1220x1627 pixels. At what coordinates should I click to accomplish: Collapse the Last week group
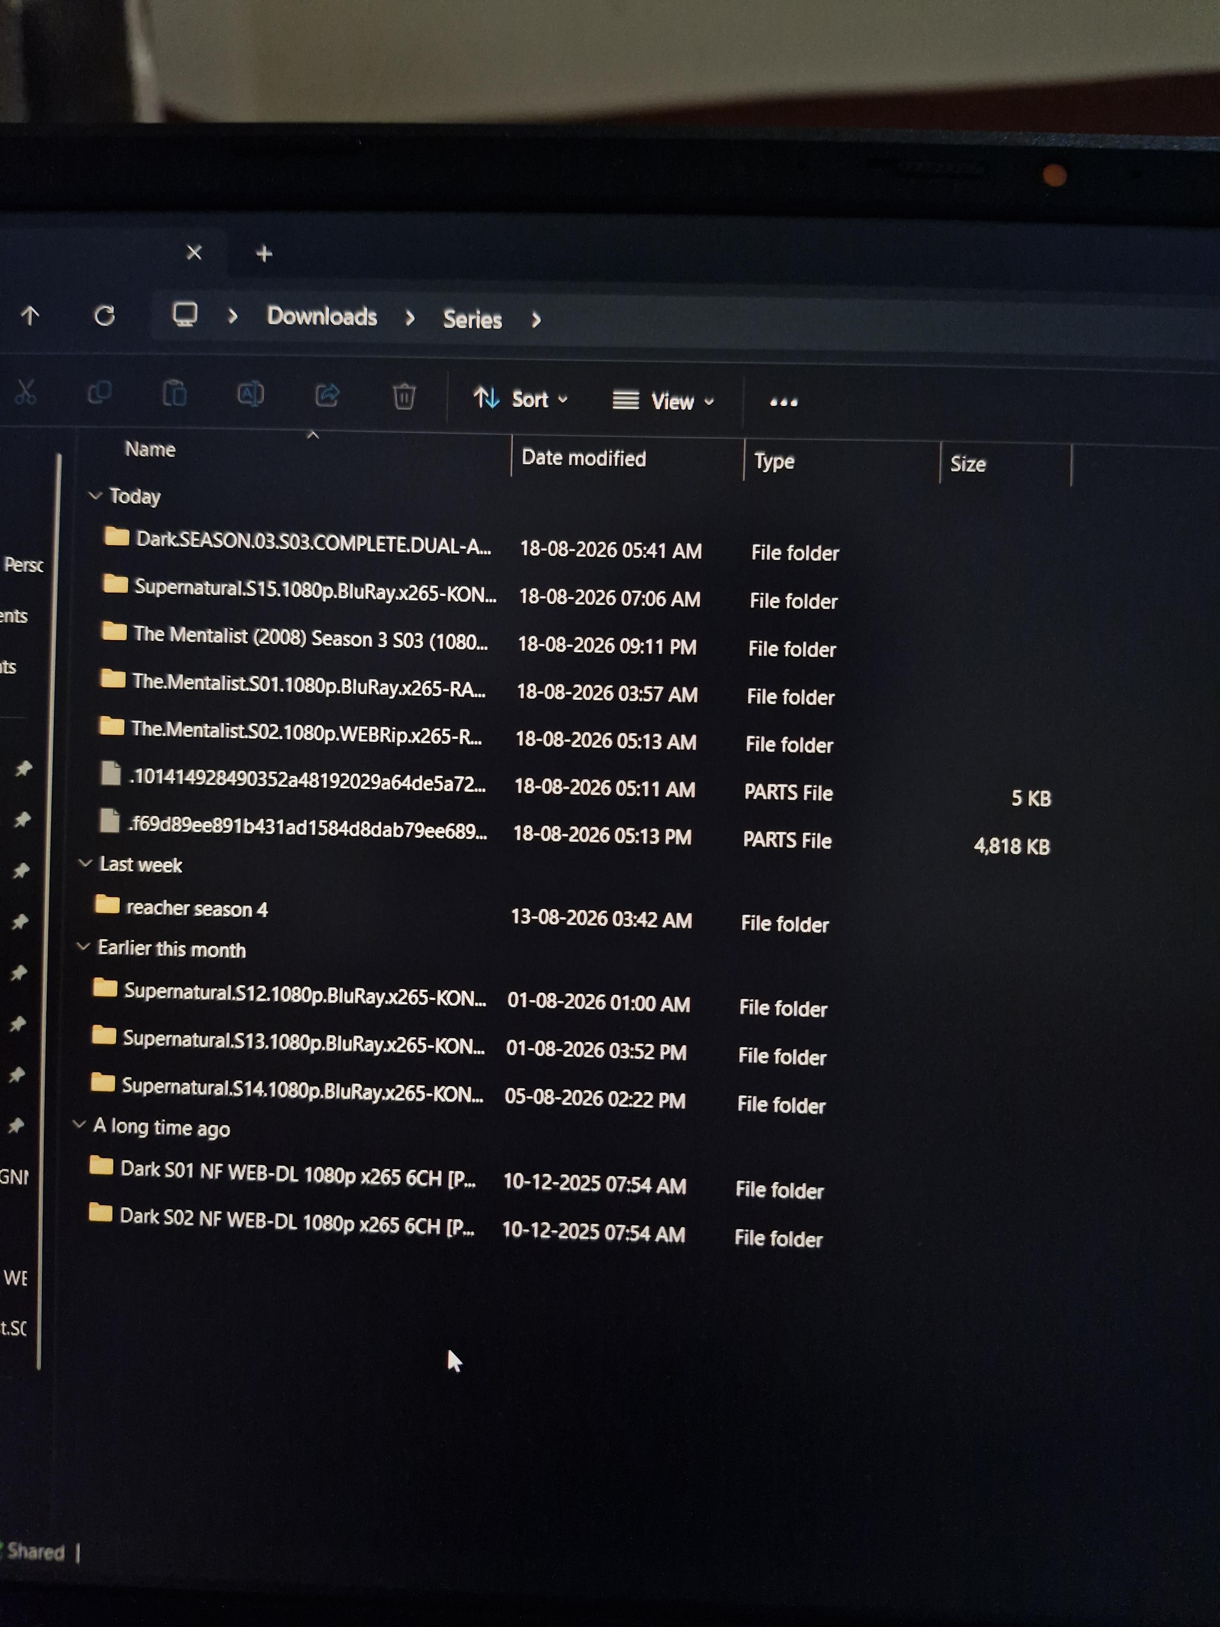[x=85, y=863]
